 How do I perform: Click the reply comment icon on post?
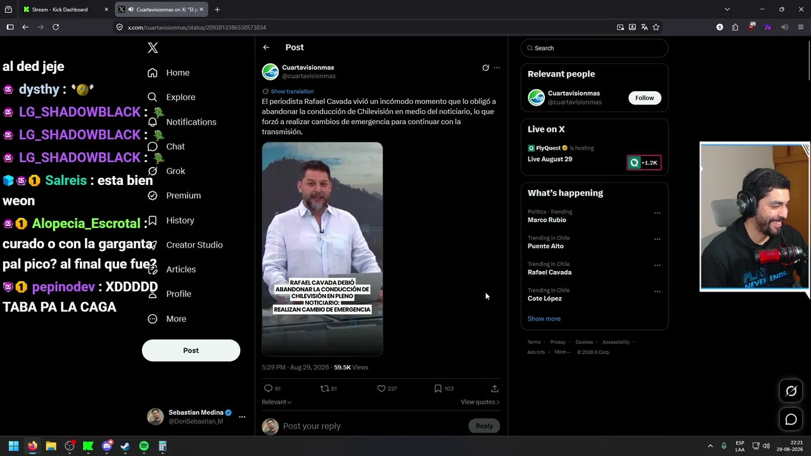[x=268, y=388]
